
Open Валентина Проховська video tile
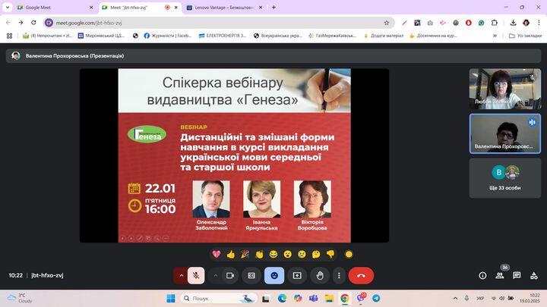504,133
